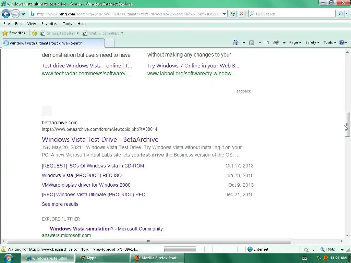The image size is (351, 263).
Task: Click the Live Search magnifier button
Action: (x=340, y=14)
